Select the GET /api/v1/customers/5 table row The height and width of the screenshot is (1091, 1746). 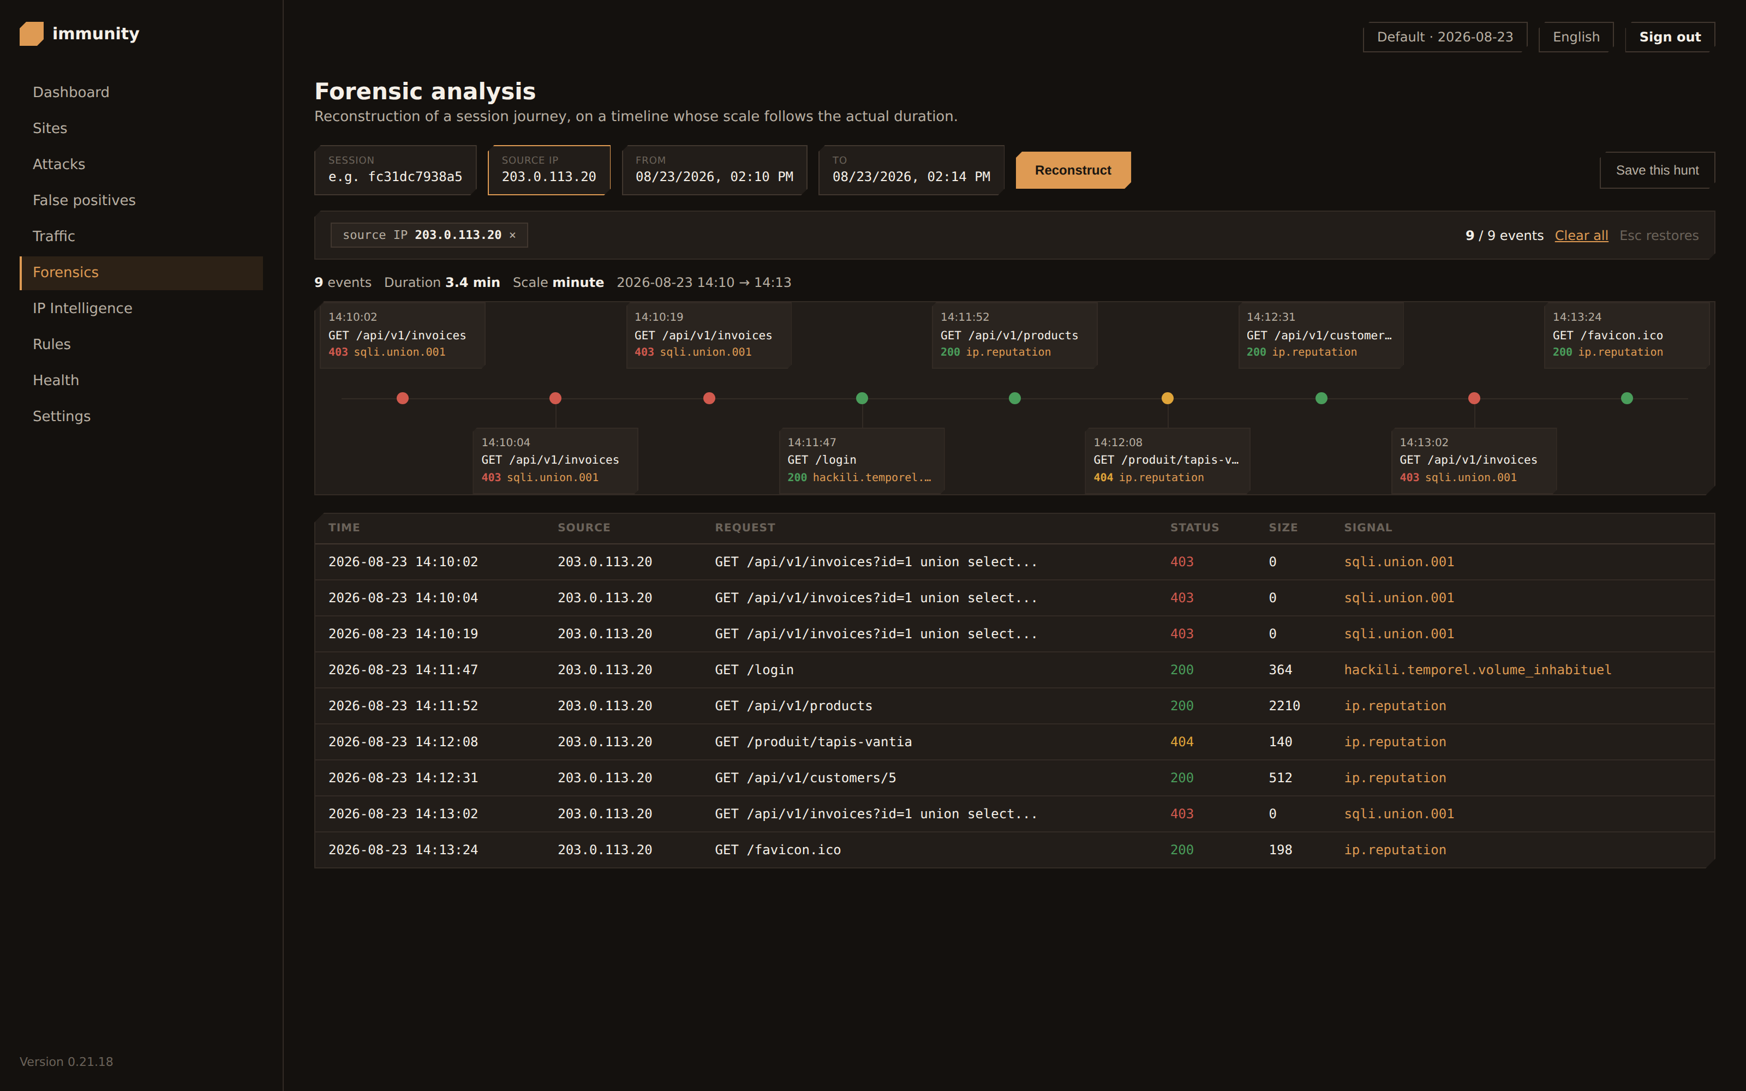pyautogui.click(x=1014, y=778)
